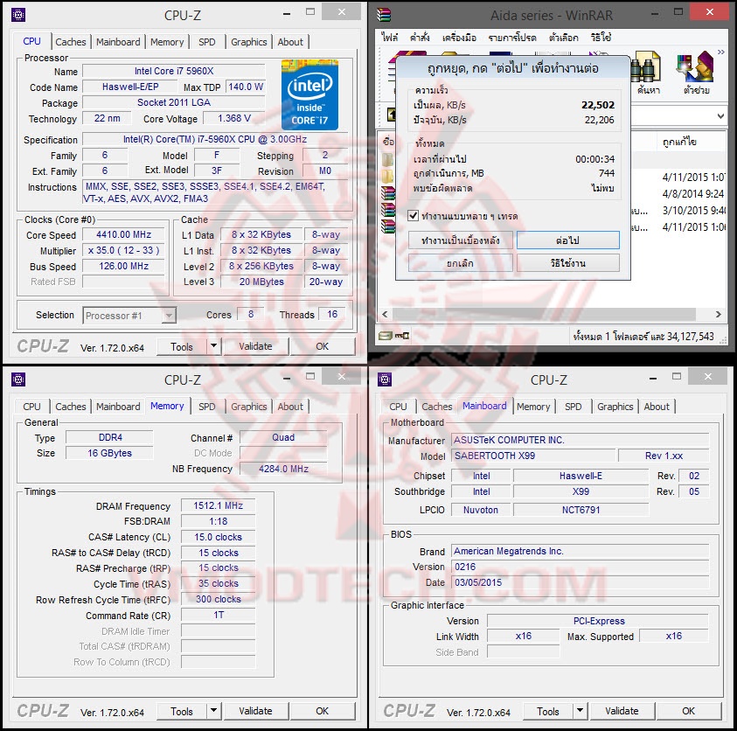Click the '4/8/2014 9:24' date in WinRAR list
737x731 pixels.
tap(692, 193)
